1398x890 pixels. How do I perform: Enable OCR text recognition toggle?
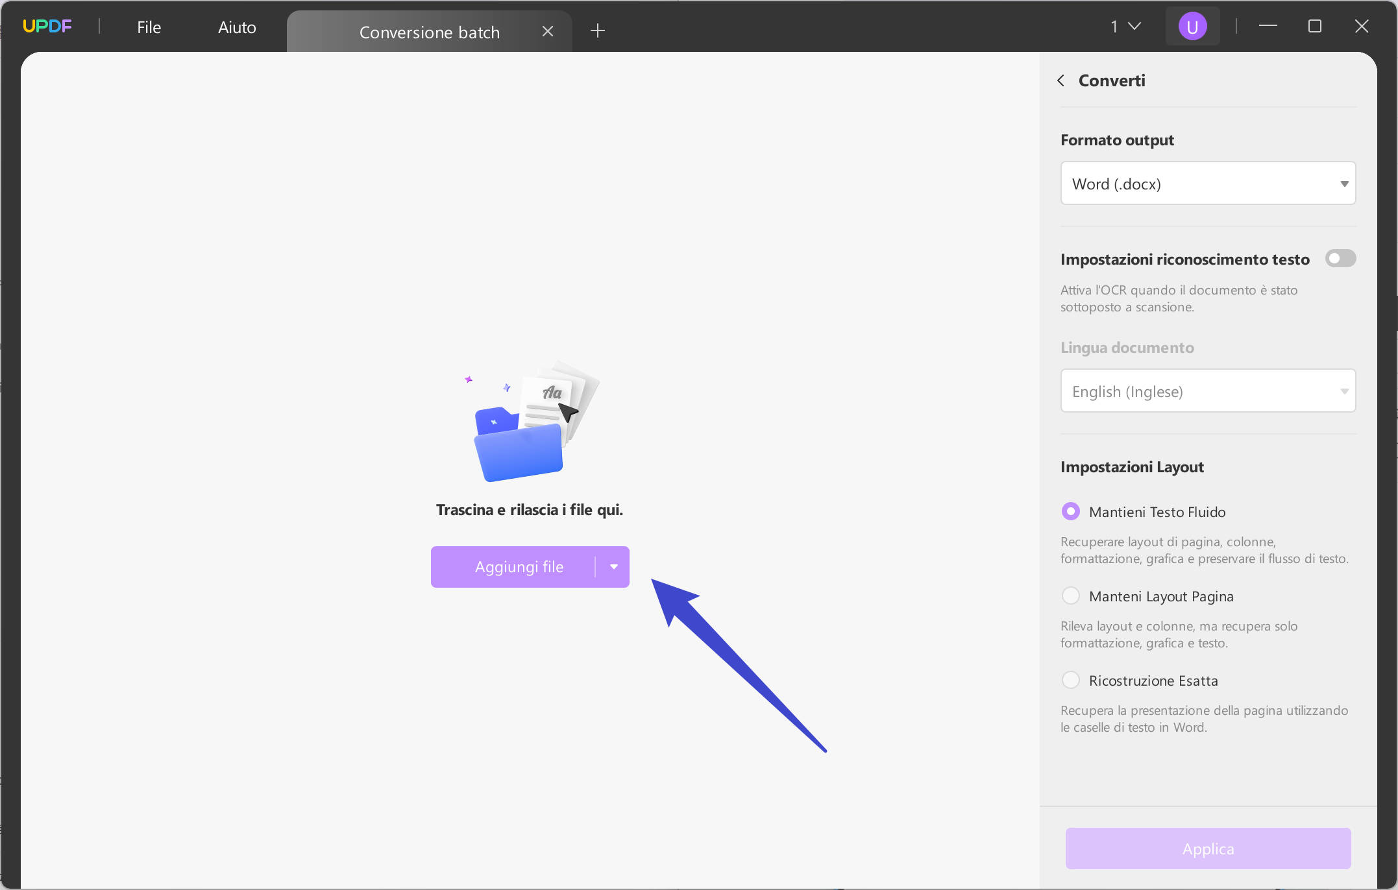(x=1340, y=259)
